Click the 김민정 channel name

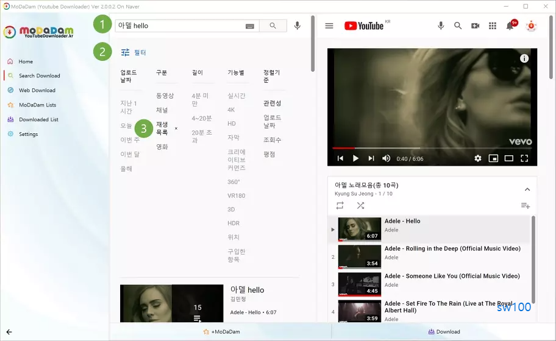(238, 299)
